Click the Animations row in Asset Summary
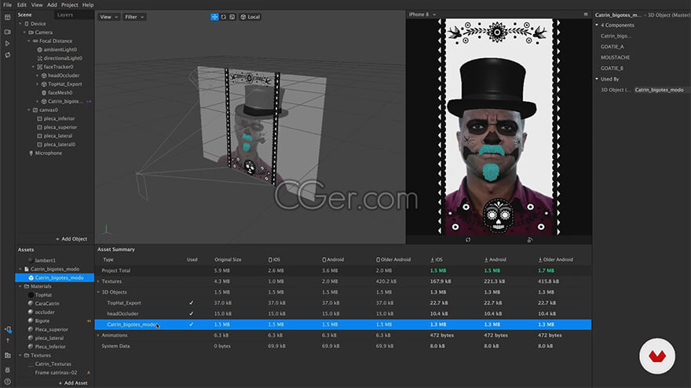The height and width of the screenshot is (388, 691). coord(343,335)
